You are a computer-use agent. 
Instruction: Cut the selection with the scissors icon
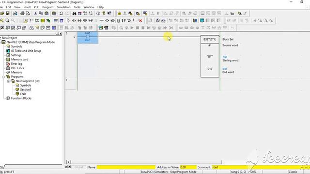click(35, 14)
